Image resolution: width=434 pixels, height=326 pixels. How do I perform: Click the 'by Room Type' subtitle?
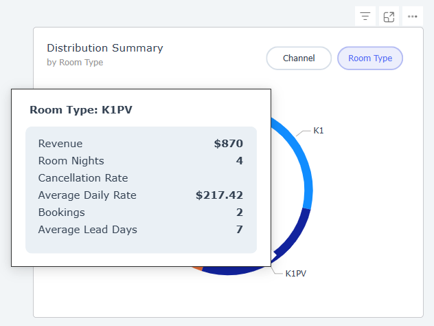click(x=75, y=63)
